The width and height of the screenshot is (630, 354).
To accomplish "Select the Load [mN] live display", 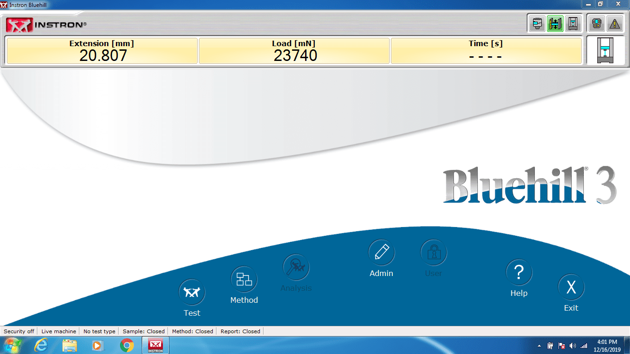I will [294, 51].
